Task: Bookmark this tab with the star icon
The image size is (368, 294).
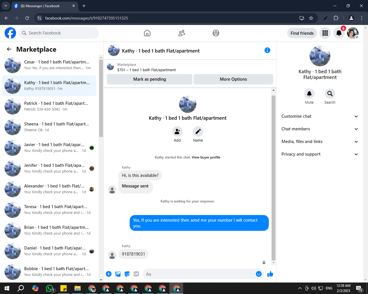Action: tap(311, 18)
